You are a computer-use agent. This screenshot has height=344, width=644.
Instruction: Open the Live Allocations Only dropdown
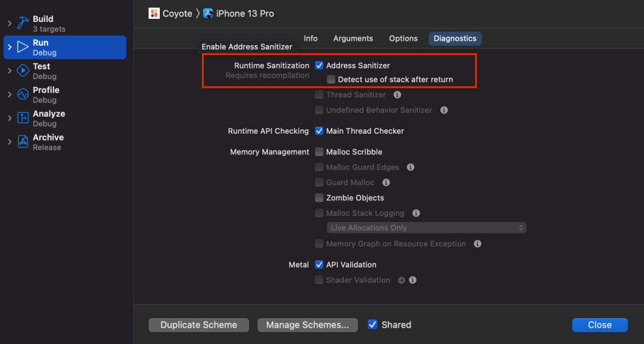pos(426,228)
